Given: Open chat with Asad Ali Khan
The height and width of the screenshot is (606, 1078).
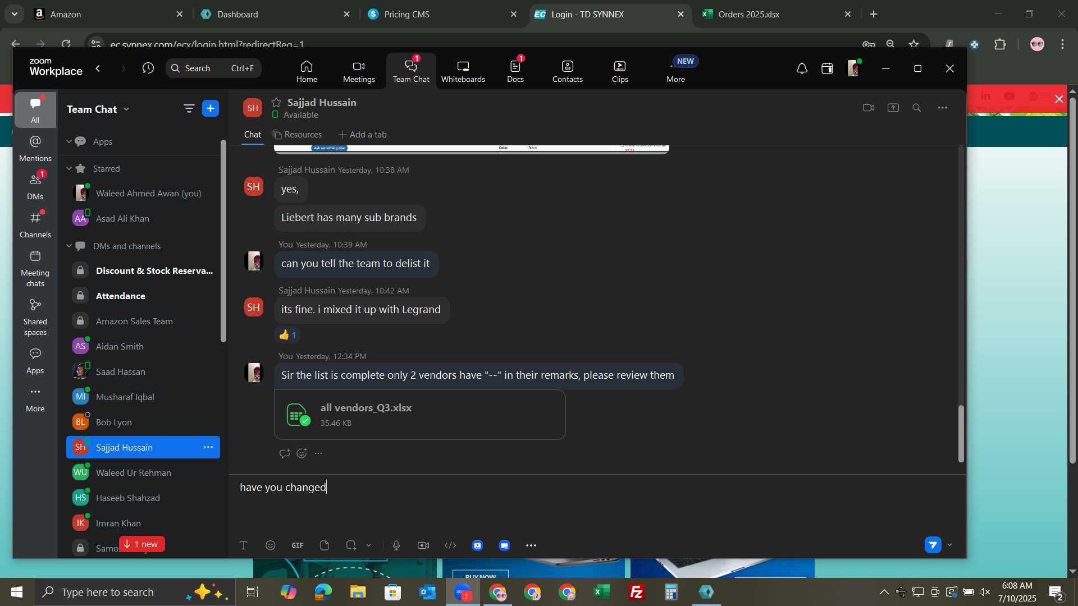Looking at the screenshot, I should click(x=143, y=218).
